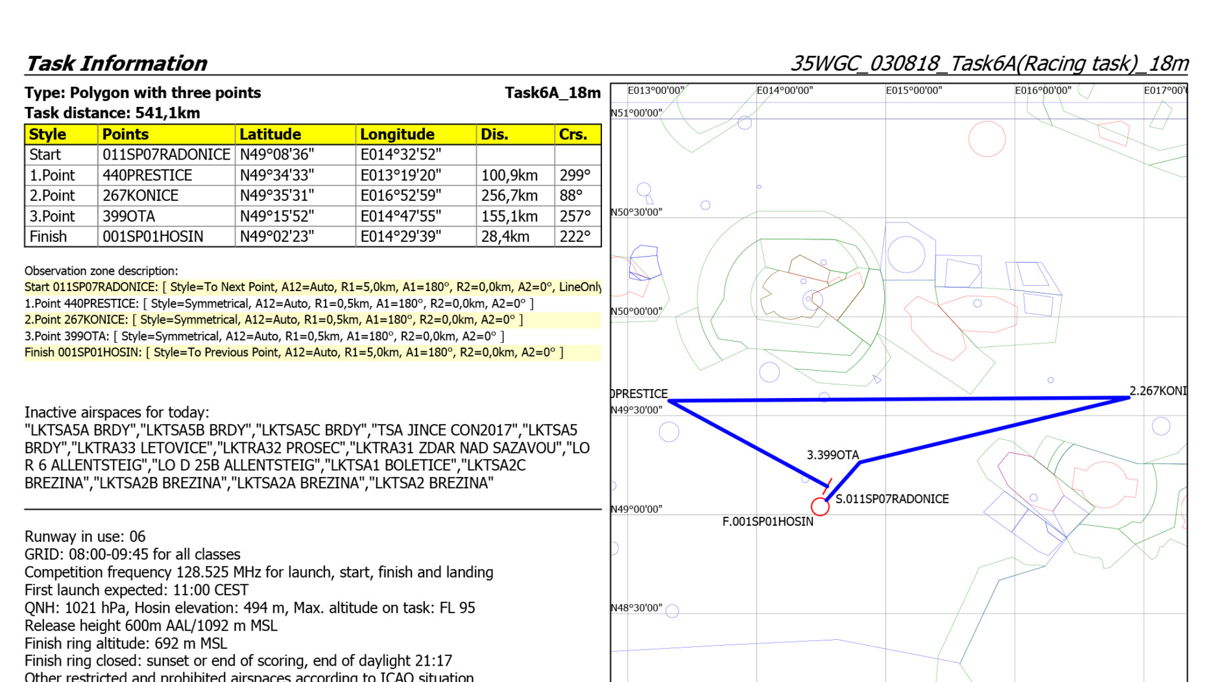Select the Finish 001SP01HOSIN observation zone line
The width and height of the screenshot is (1217, 682).
point(293,353)
